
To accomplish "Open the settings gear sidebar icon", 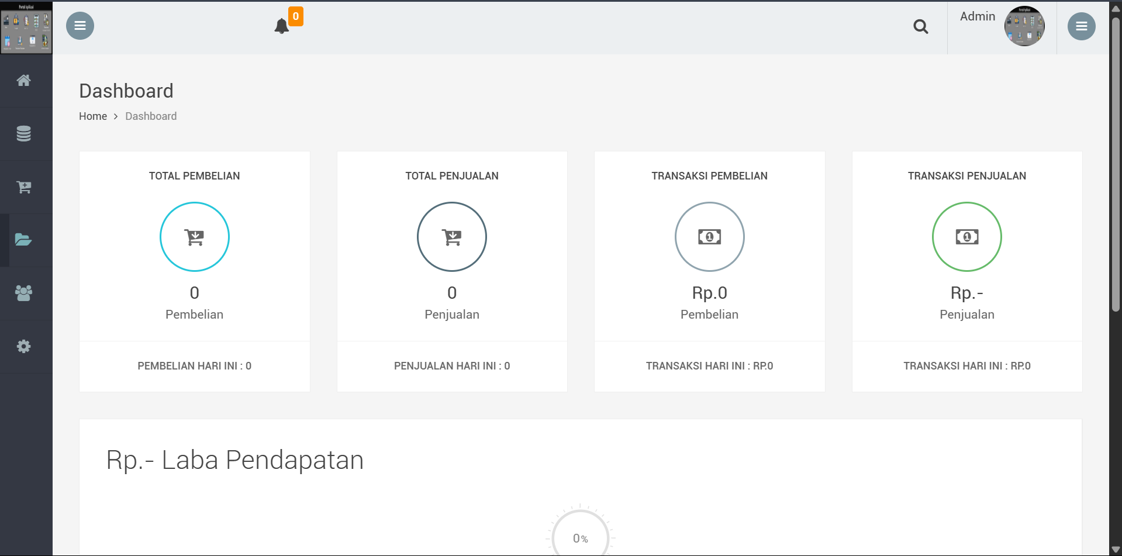I will (x=23, y=346).
